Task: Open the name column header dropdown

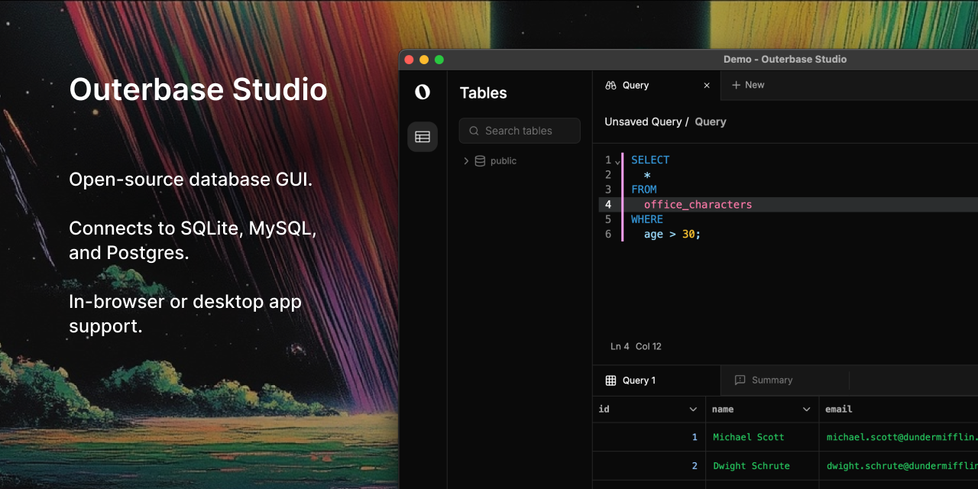Action: [x=806, y=410]
